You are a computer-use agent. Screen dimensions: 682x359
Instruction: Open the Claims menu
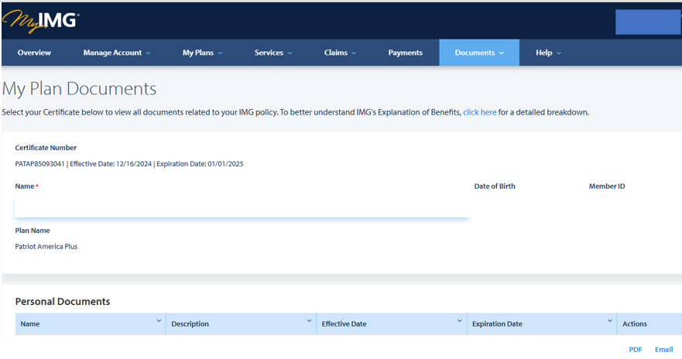(340, 53)
